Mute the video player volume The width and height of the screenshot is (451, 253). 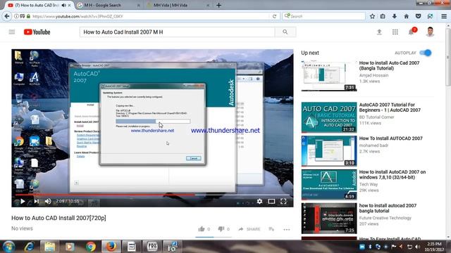tap(48, 202)
